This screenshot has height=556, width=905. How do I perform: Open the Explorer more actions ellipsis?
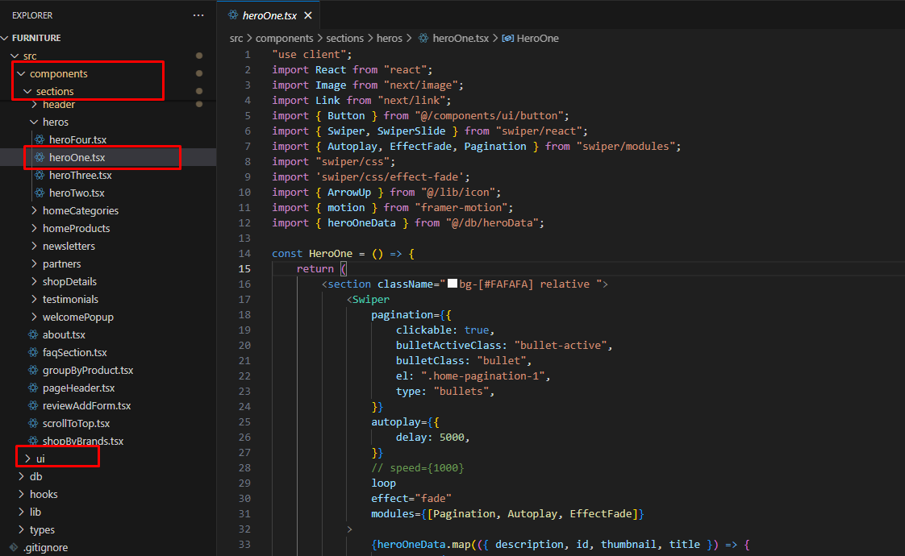tap(198, 15)
